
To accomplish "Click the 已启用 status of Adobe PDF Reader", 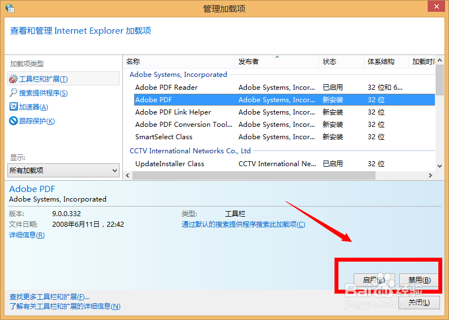I will [x=333, y=88].
